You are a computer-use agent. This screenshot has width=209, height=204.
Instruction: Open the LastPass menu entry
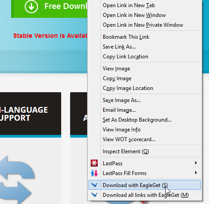coord(145,163)
